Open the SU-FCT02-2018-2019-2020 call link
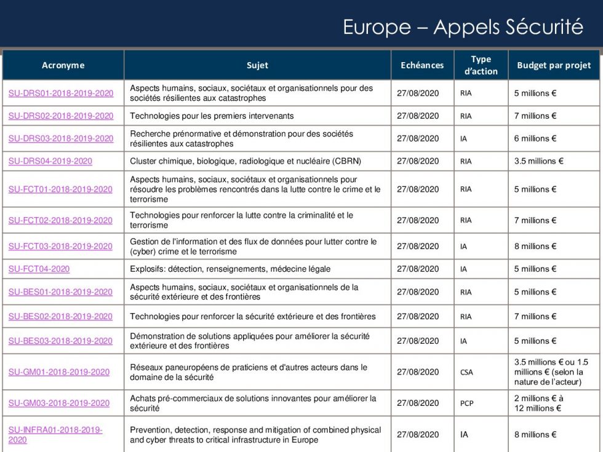 pyautogui.click(x=60, y=220)
